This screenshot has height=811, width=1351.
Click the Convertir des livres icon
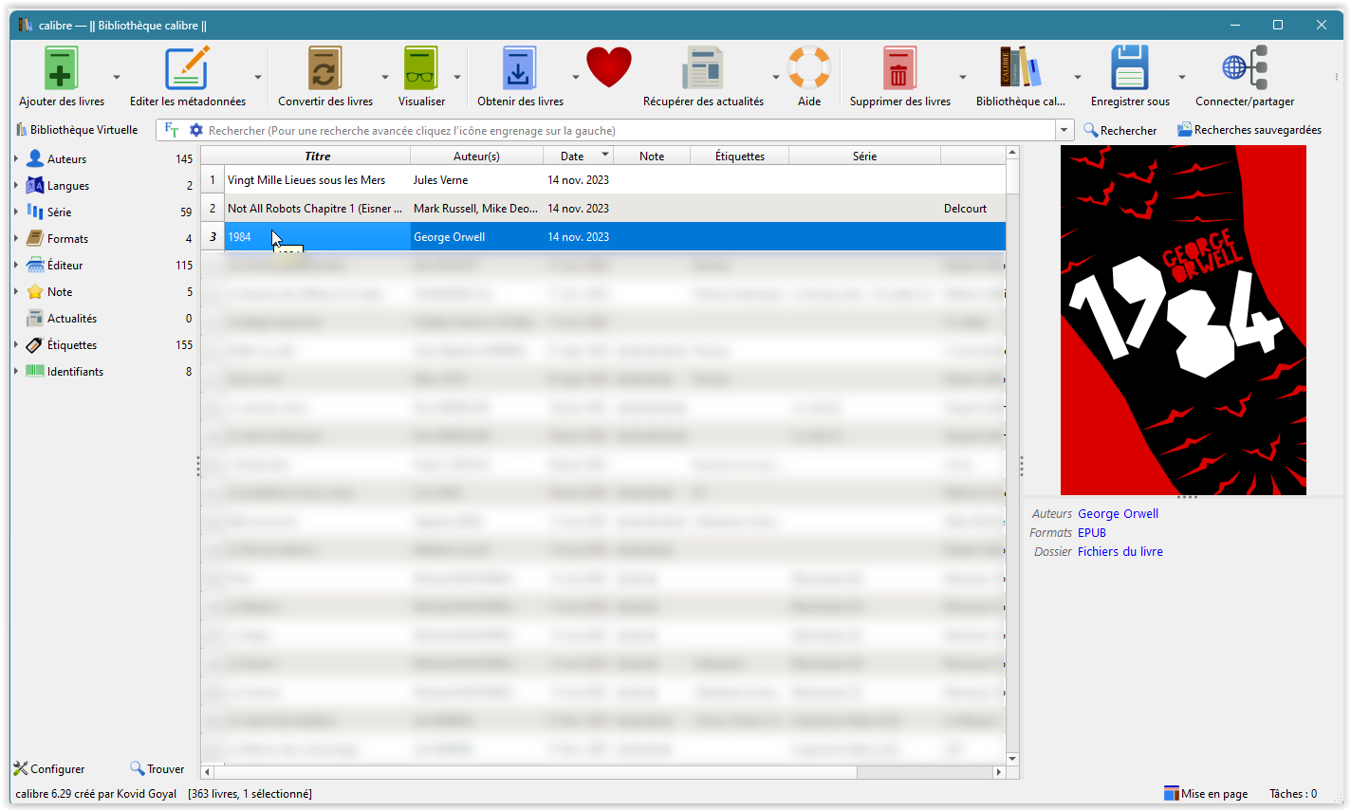(324, 69)
